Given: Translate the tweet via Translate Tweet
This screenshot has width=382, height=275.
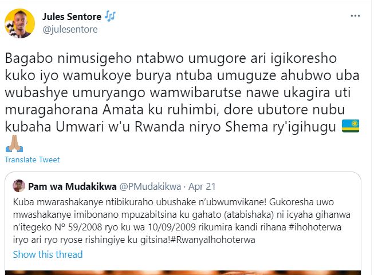Looking at the screenshot, I should coord(31,160).
